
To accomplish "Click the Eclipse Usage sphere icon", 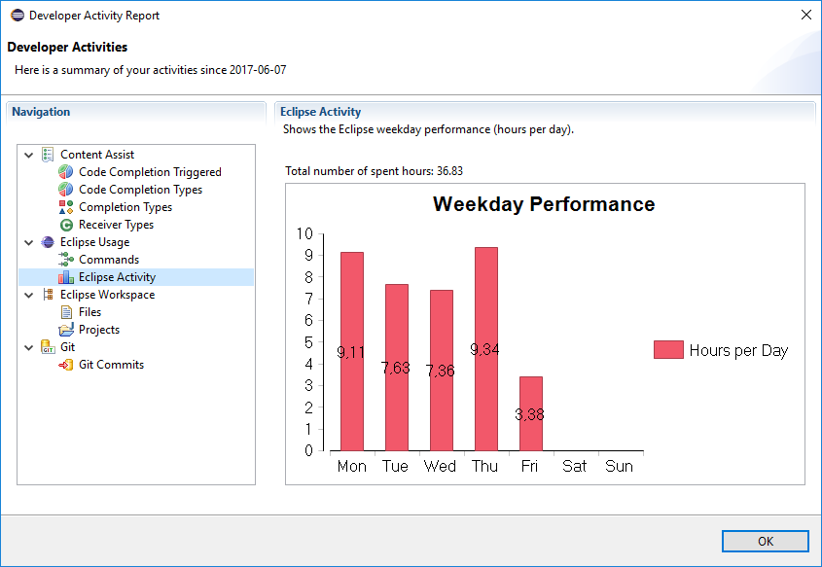I will 48,242.
